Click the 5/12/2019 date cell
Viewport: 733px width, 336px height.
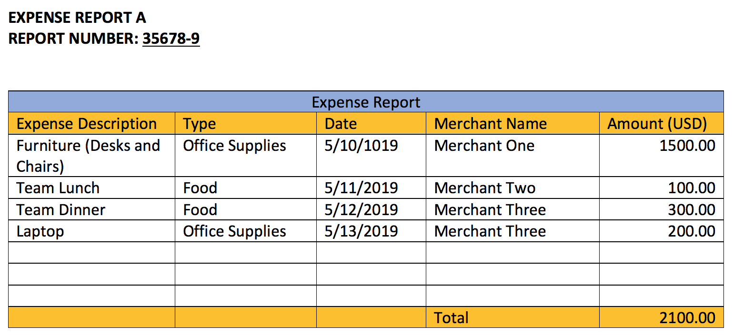tap(371, 209)
